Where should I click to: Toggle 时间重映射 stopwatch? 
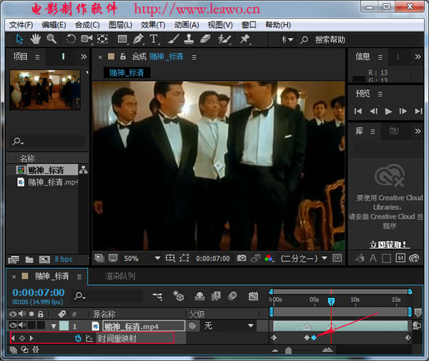coord(78,338)
